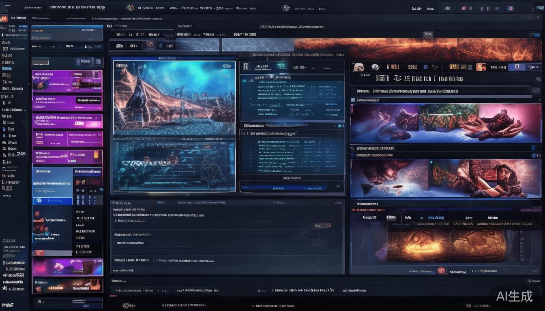Open the white-haired character avatar icon
This screenshot has height=311, width=545.
357,67
